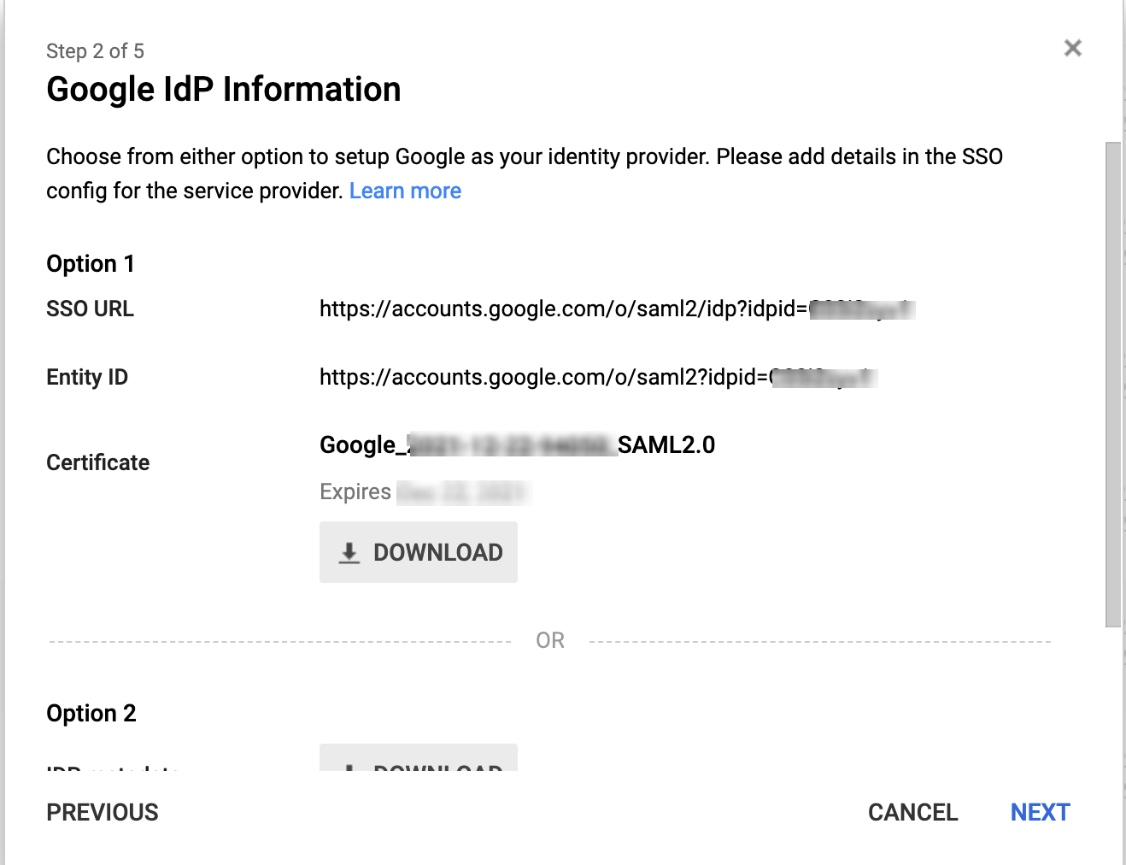Click the Google SAML2.0 certificate name
Screen dimensions: 1126x865
[x=517, y=444]
